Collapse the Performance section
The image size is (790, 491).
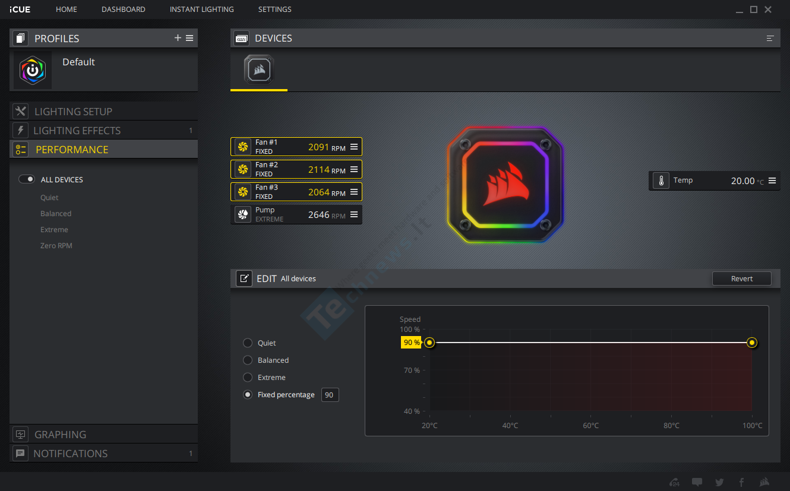103,149
